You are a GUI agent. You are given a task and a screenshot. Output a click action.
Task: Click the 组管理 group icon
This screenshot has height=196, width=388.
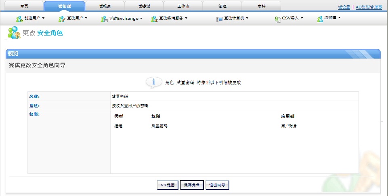pos(320,19)
